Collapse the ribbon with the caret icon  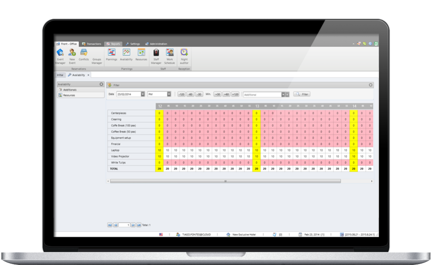pos(354,44)
